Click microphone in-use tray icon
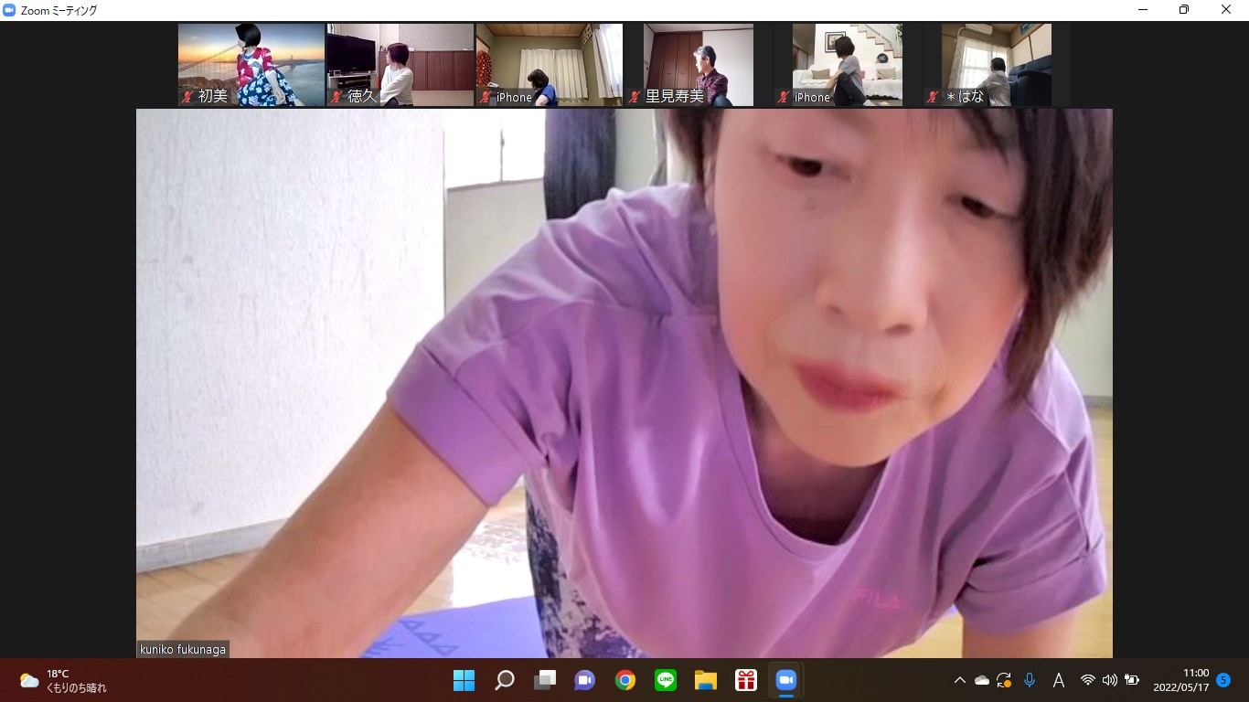 coord(1030,680)
